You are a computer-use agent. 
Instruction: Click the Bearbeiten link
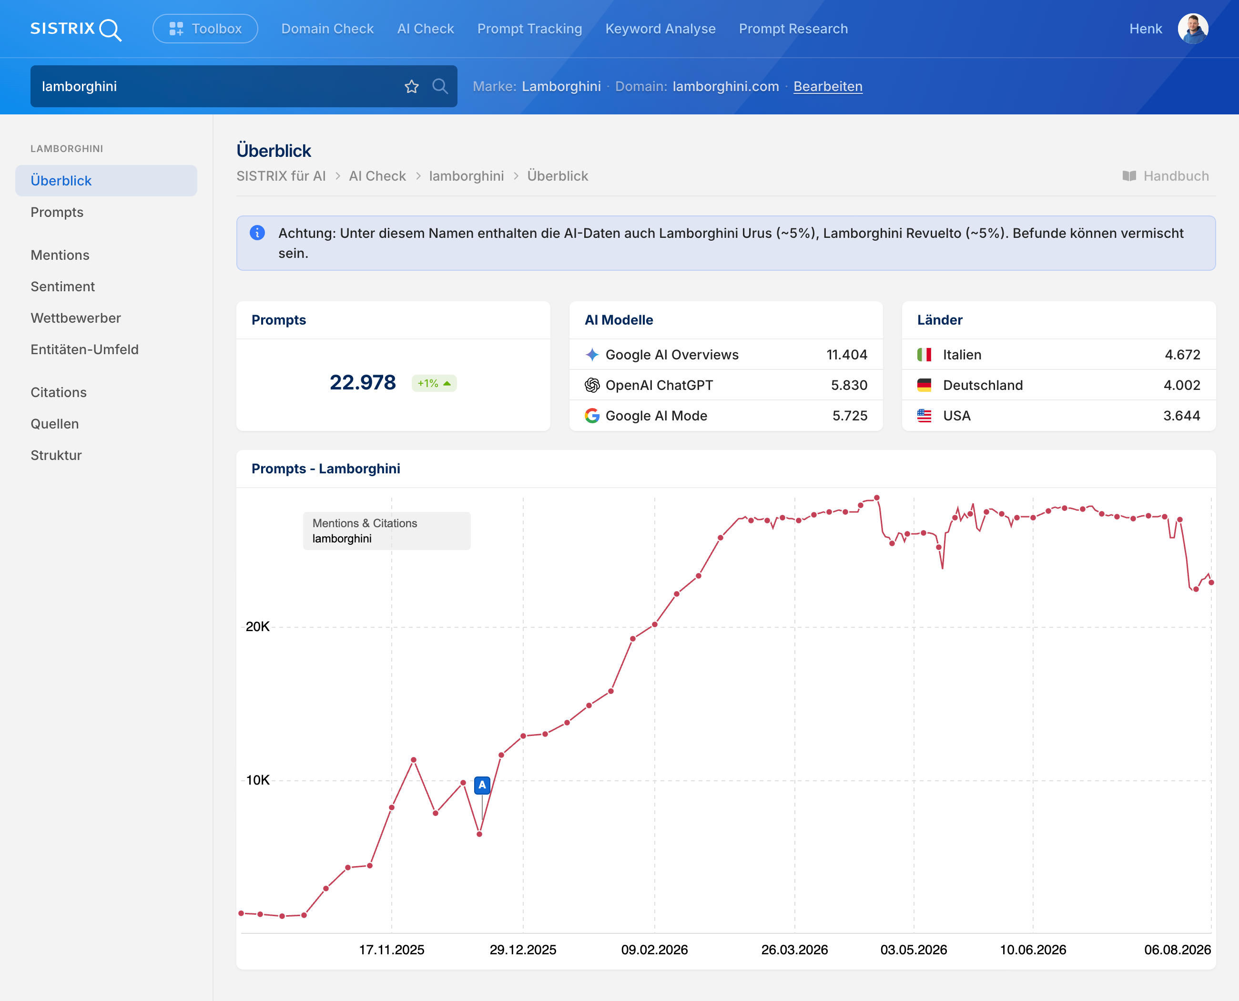828,86
